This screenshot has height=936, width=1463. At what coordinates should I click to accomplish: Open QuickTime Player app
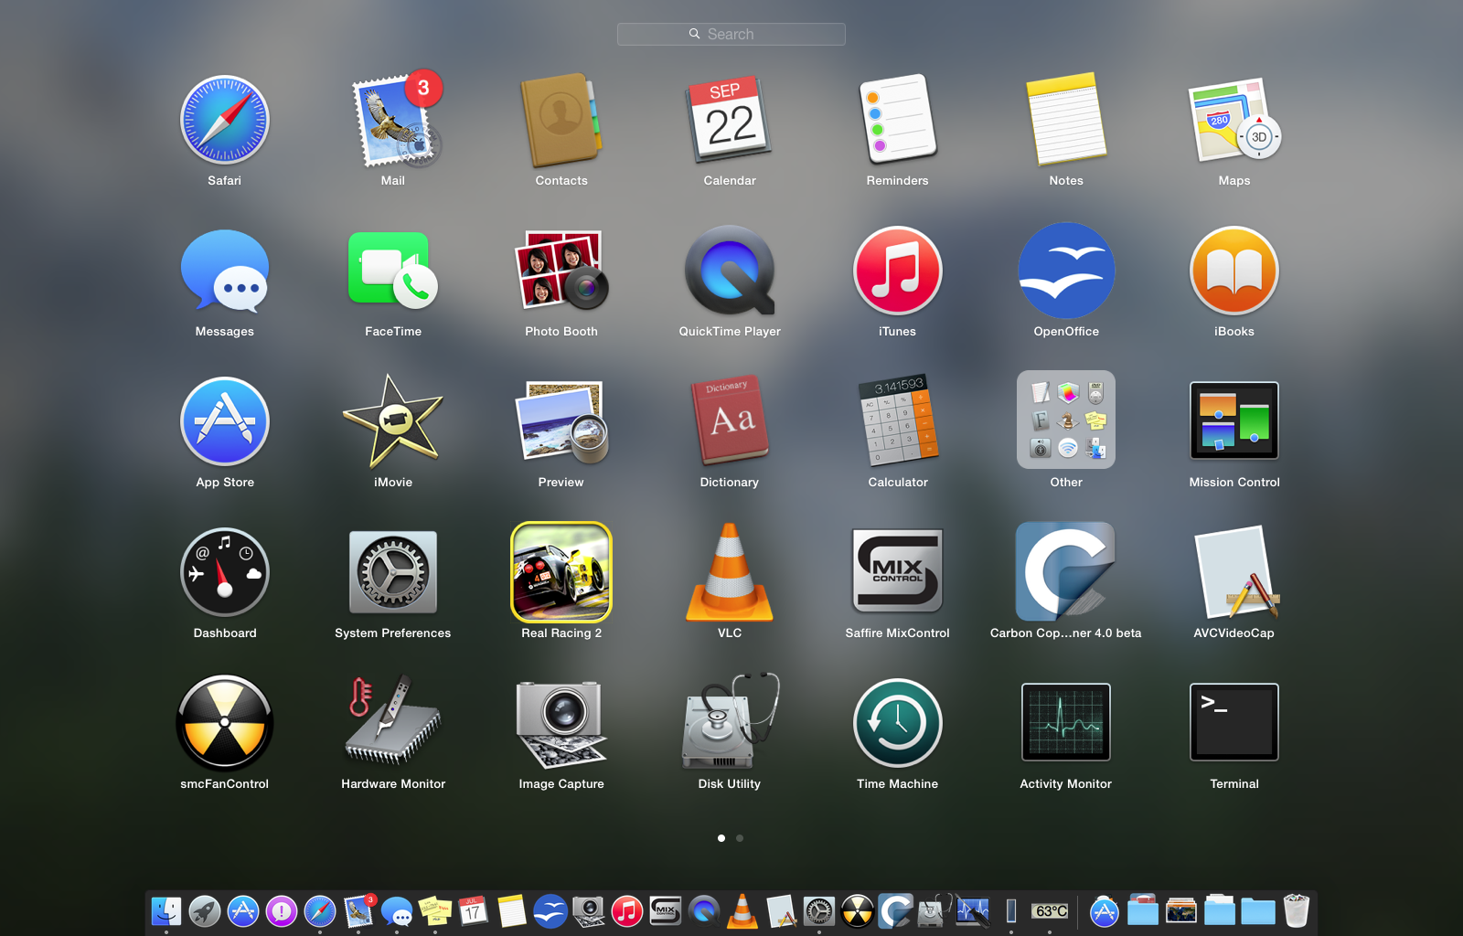coord(730,271)
